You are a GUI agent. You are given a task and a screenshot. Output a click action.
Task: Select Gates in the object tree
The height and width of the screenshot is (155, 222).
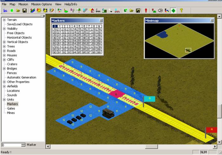click(x=11, y=108)
